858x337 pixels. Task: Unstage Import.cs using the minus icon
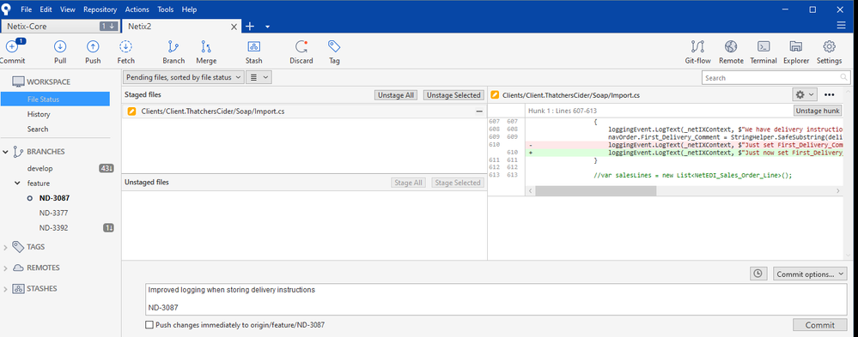(479, 111)
